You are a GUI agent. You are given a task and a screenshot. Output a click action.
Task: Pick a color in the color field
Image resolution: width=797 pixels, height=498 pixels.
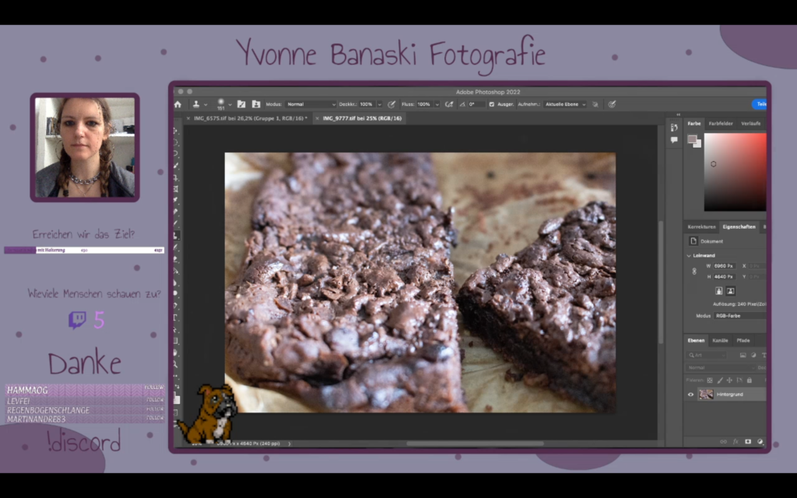point(735,172)
